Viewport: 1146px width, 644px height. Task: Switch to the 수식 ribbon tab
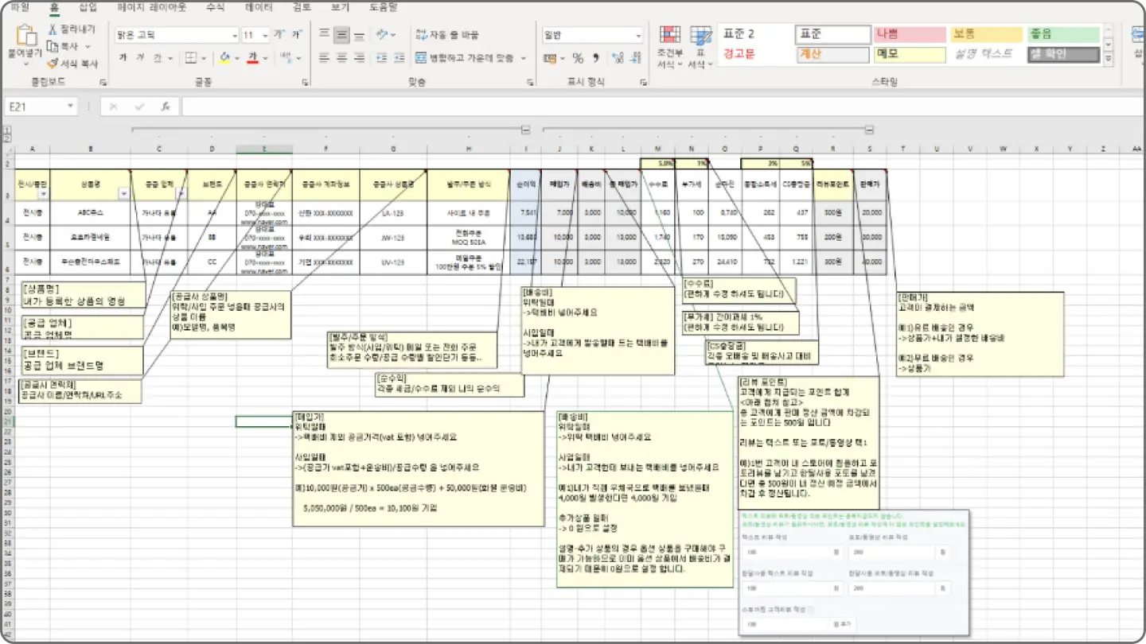[x=215, y=7]
